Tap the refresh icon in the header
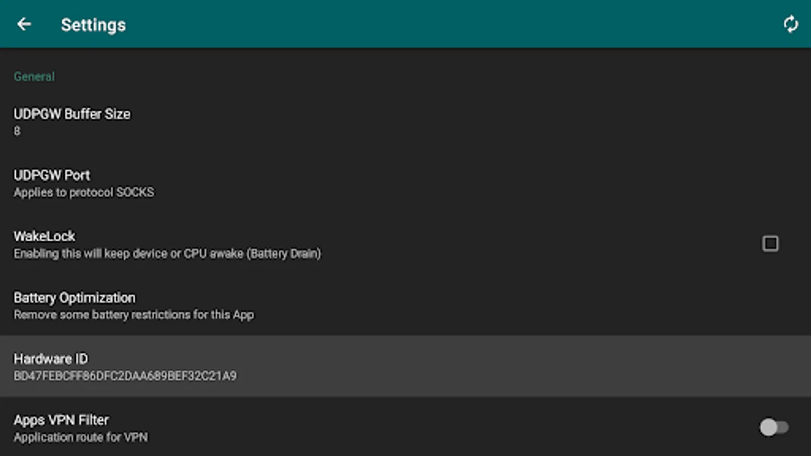Screen dimensions: 811x456 pos(791,24)
